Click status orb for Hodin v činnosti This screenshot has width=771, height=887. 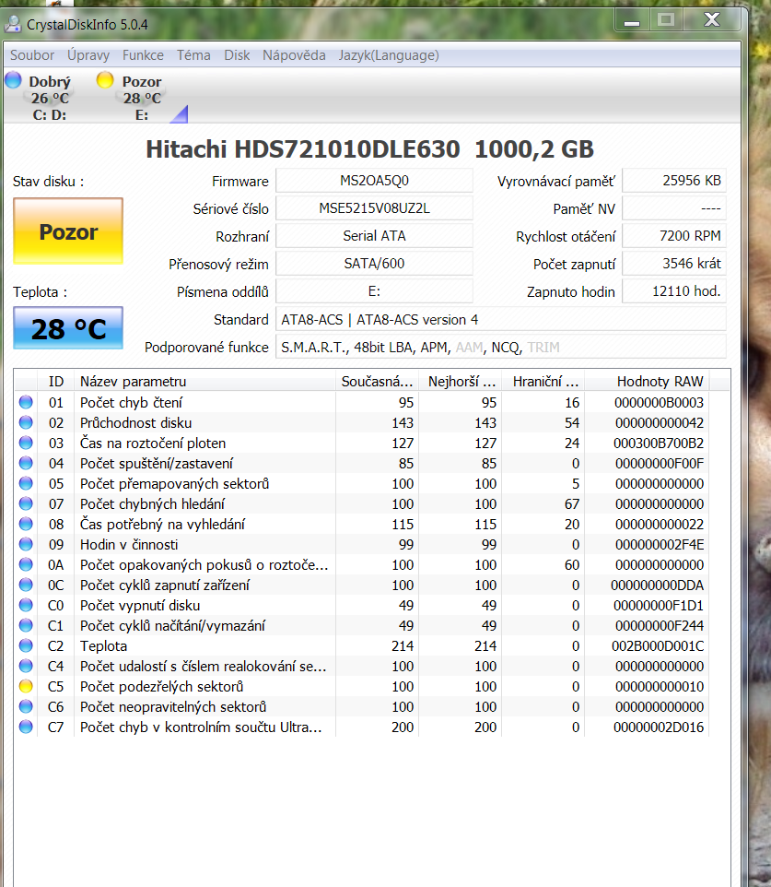tap(26, 544)
